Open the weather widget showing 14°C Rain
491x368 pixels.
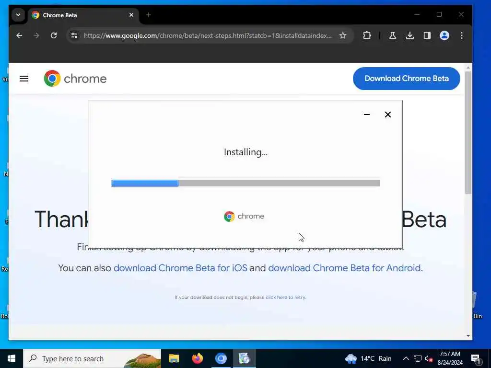click(x=368, y=358)
